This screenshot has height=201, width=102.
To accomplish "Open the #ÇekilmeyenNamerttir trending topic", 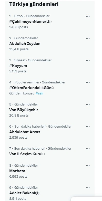I will pos(30,22).
